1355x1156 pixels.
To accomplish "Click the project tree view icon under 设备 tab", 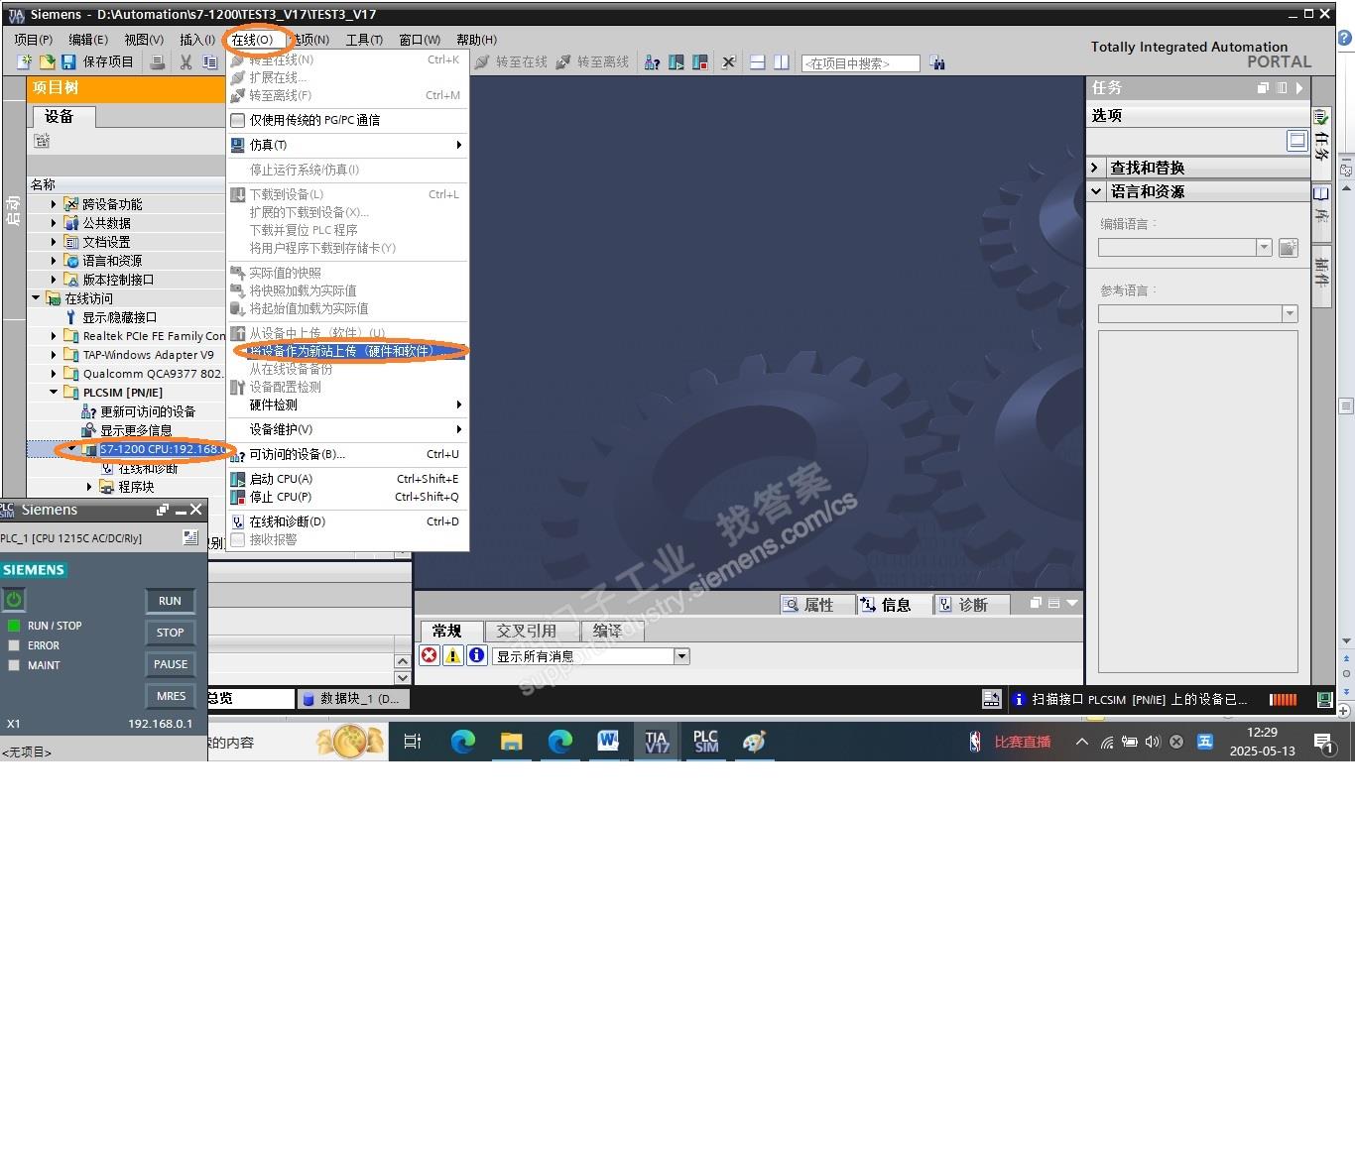I will [42, 142].
